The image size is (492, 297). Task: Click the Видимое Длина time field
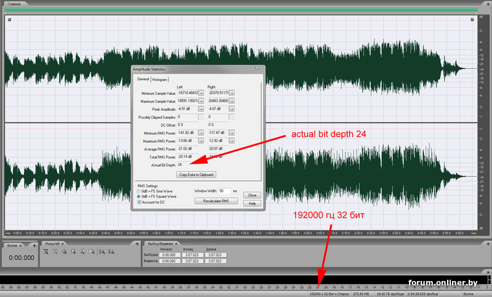(x=216, y=261)
